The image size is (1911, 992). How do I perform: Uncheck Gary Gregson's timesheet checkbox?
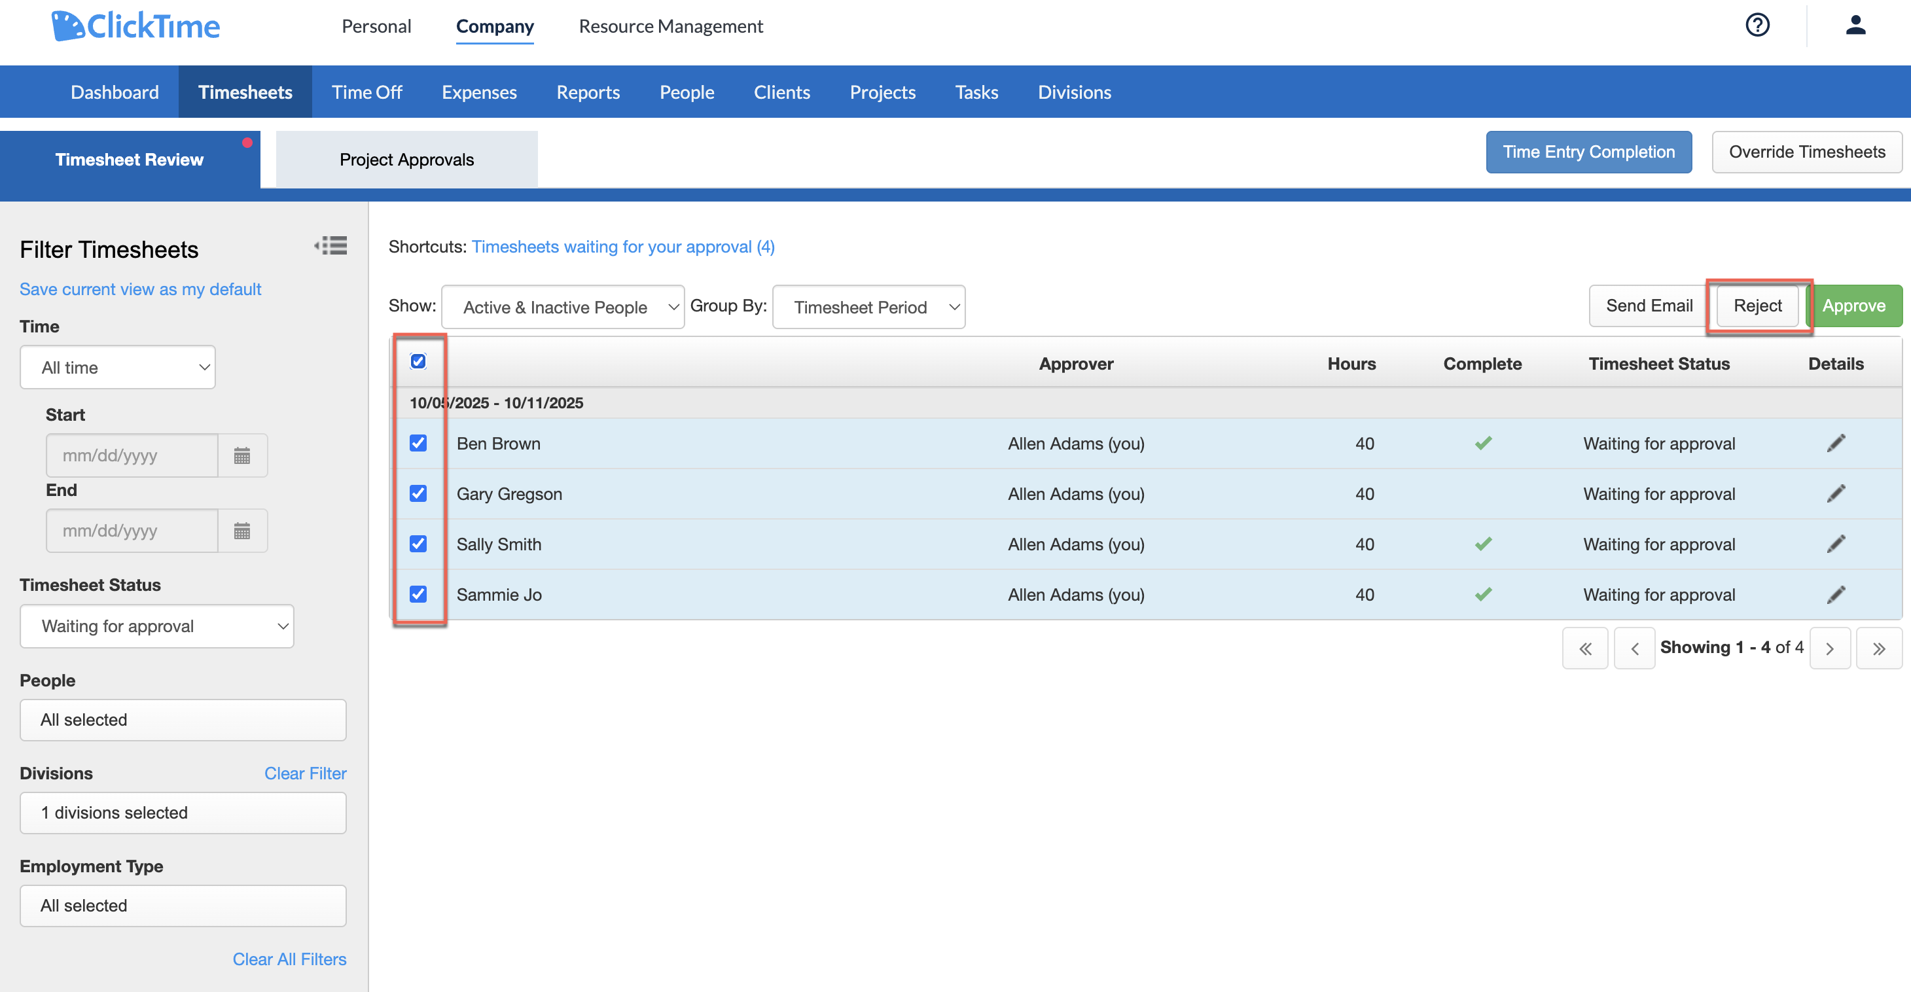[418, 493]
